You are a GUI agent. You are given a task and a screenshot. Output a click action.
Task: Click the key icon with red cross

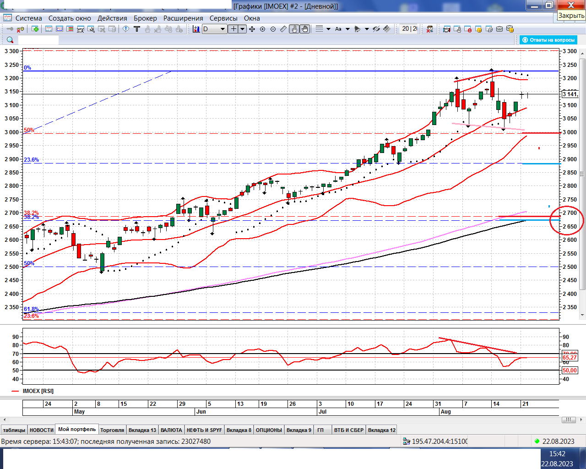pyautogui.click(x=20, y=29)
